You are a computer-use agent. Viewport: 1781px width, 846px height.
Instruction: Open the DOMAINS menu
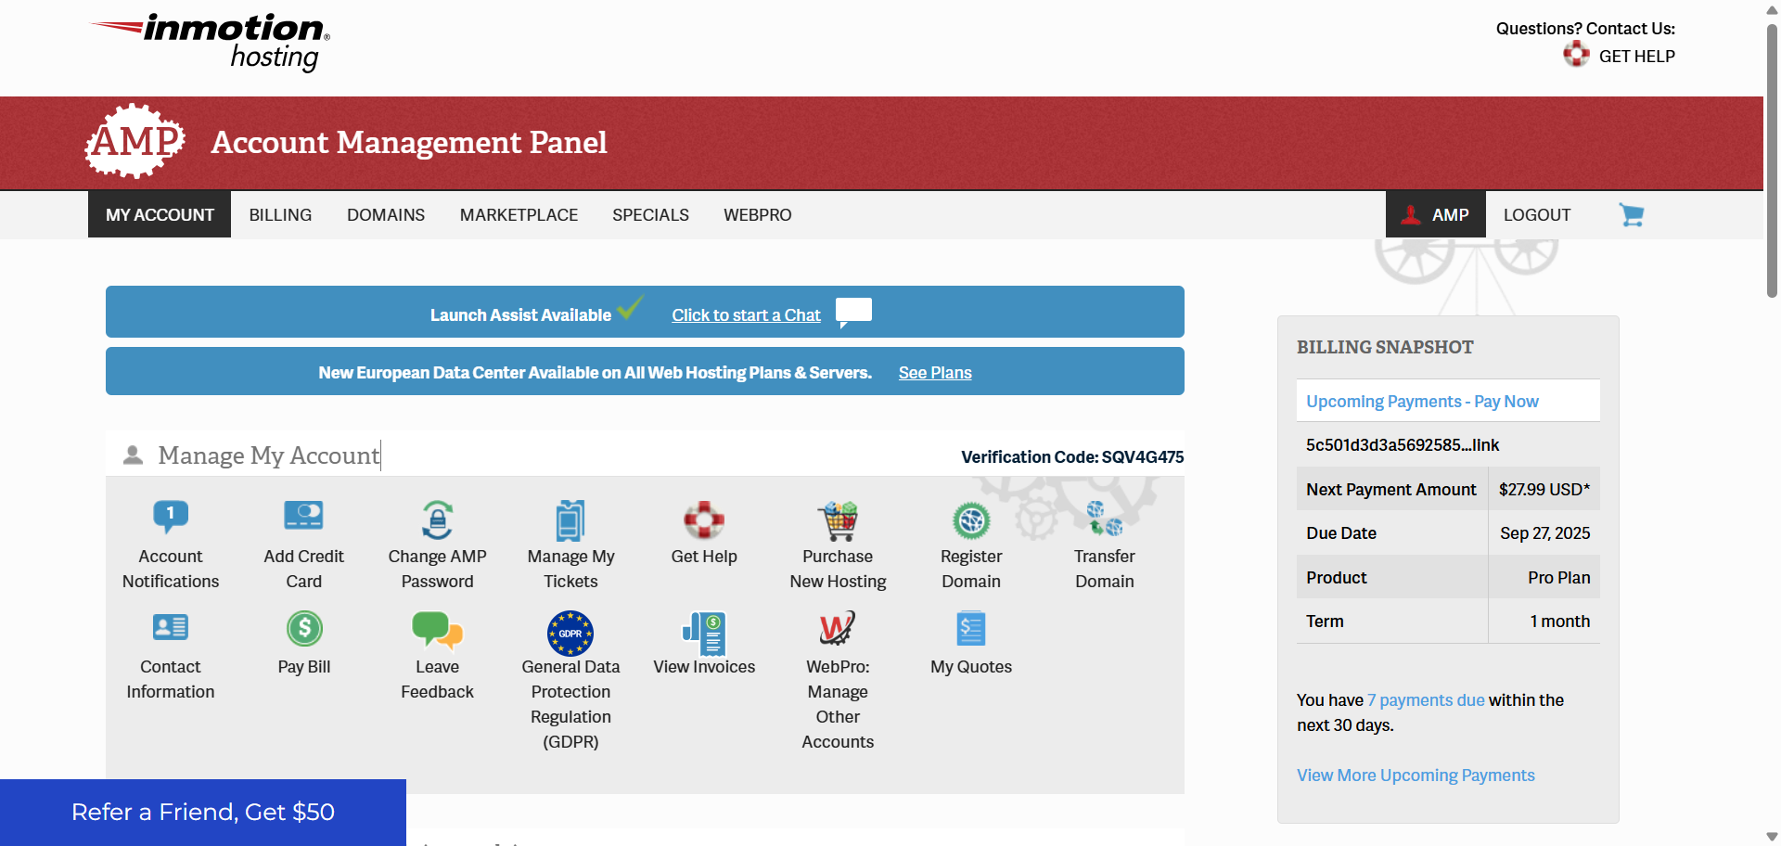click(386, 214)
